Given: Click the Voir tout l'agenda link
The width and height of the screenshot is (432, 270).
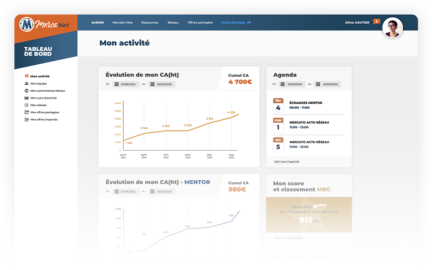Looking at the screenshot, I should [x=287, y=162].
